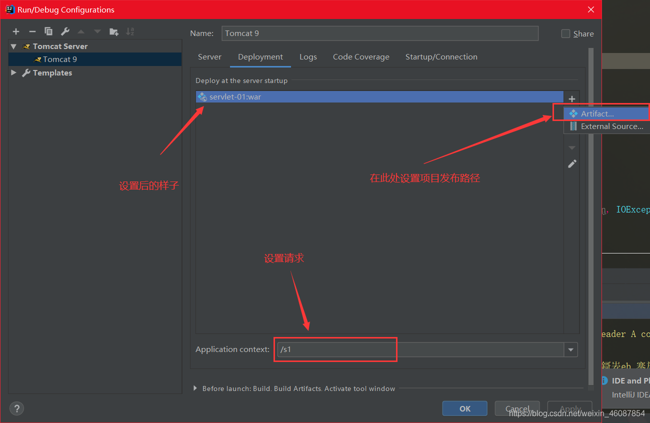Add new configuration with plus icon

coord(16,31)
